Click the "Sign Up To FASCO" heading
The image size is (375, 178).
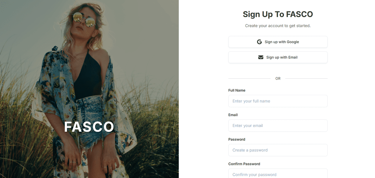pyautogui.click(x=278, y=14)
